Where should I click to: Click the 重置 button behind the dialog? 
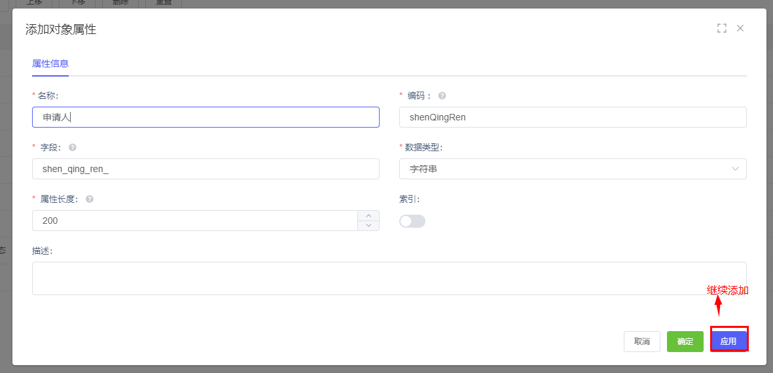click(164, 3)
